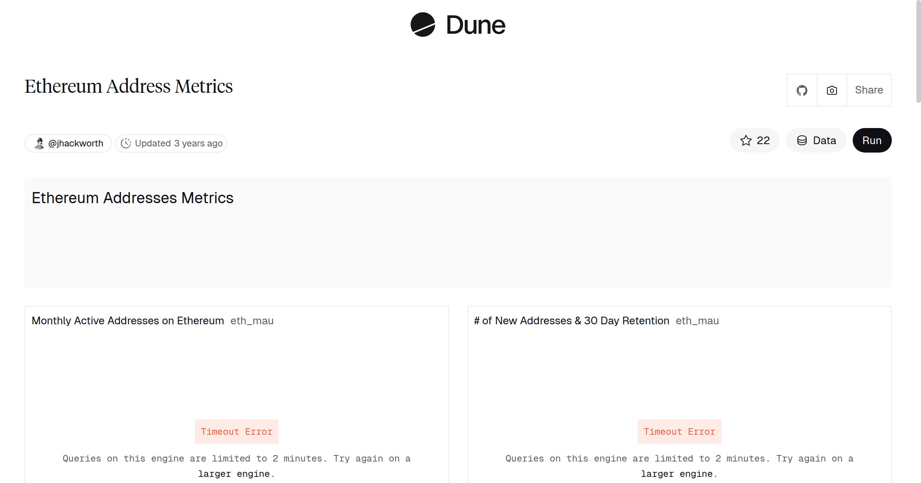Viewport: 921px width, 483px height.
Task: Click the cat silhouette inside the GitHub button
Action: coord(802,90)
